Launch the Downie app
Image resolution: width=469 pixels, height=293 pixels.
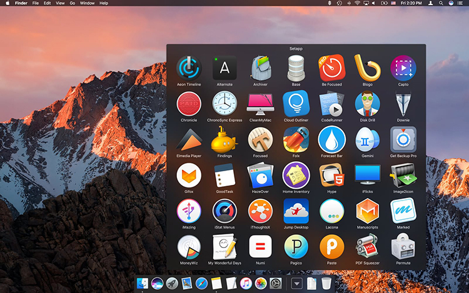(x=403, y=104)
